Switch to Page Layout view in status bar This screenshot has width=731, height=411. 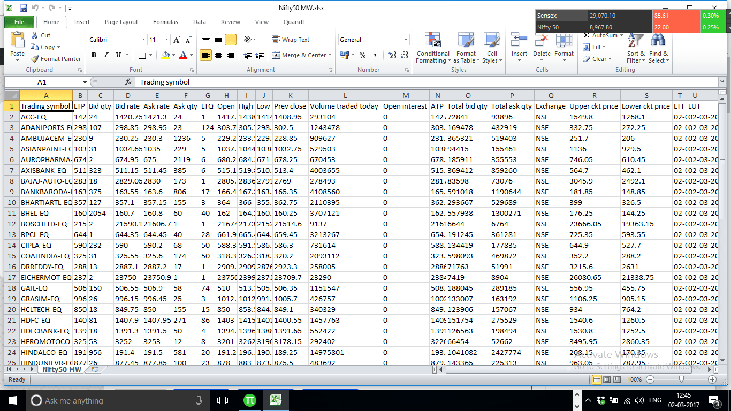coord(606,379)
